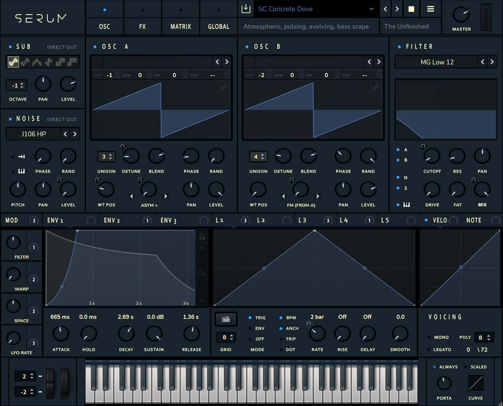Go to next filter type after MG Low 12

492,62
